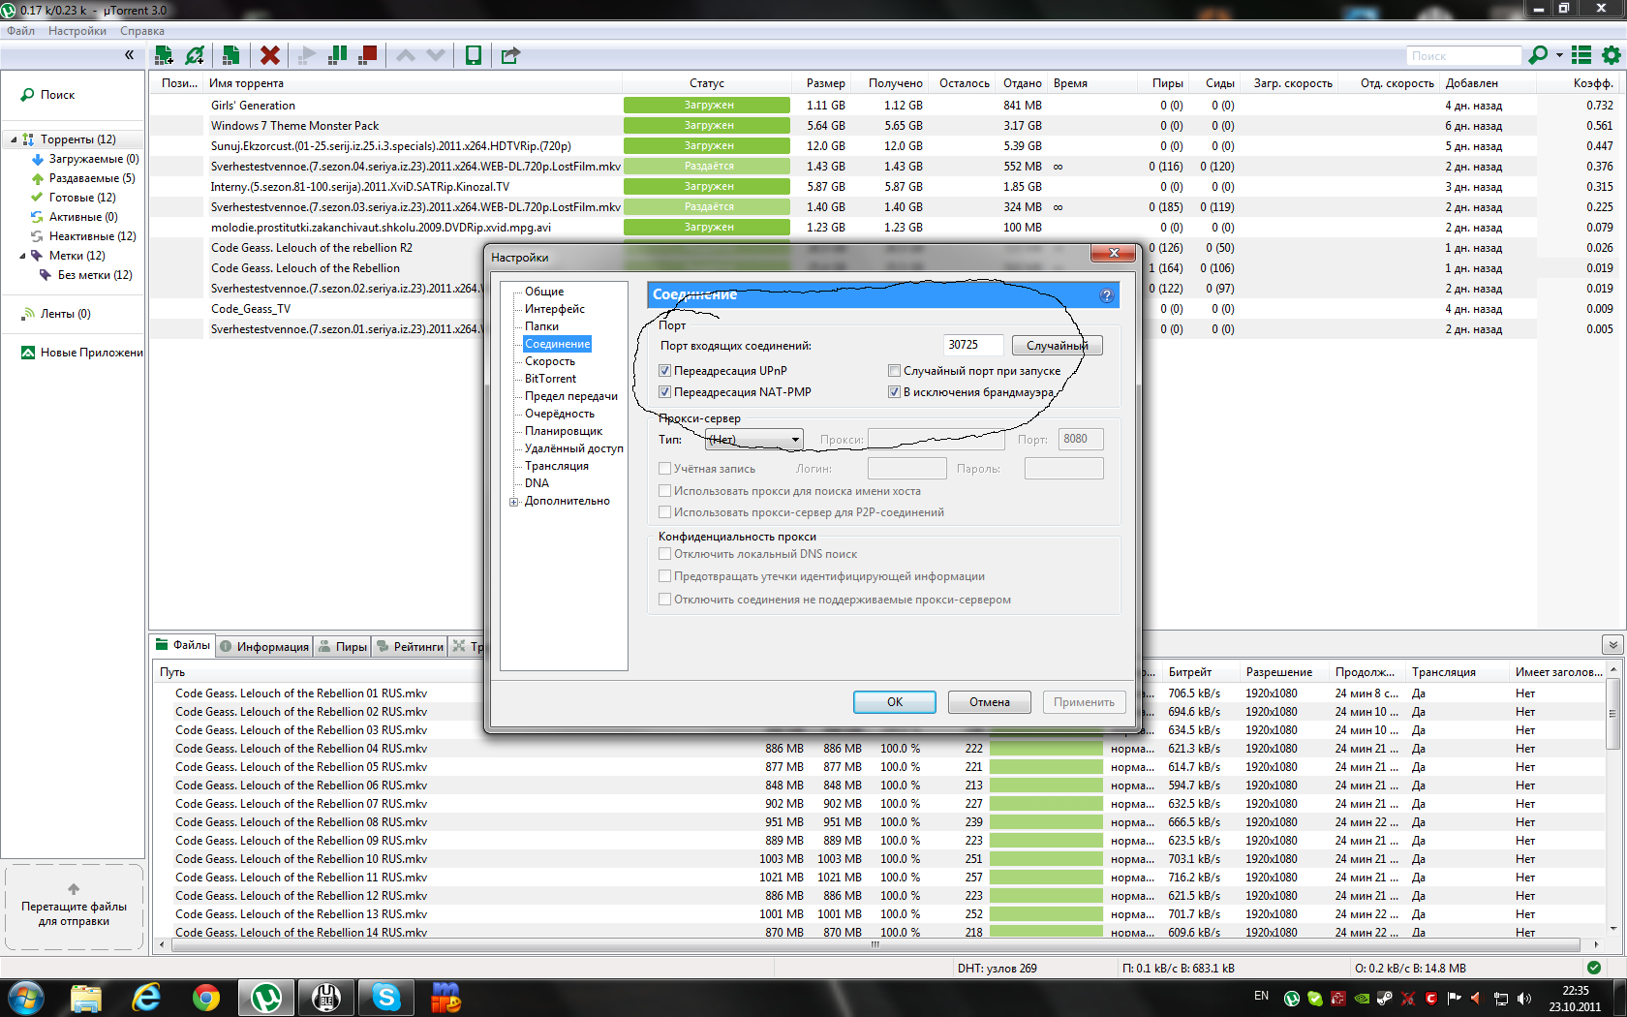Open Internet Explorer from the taskbar

(x=146, y=998)
